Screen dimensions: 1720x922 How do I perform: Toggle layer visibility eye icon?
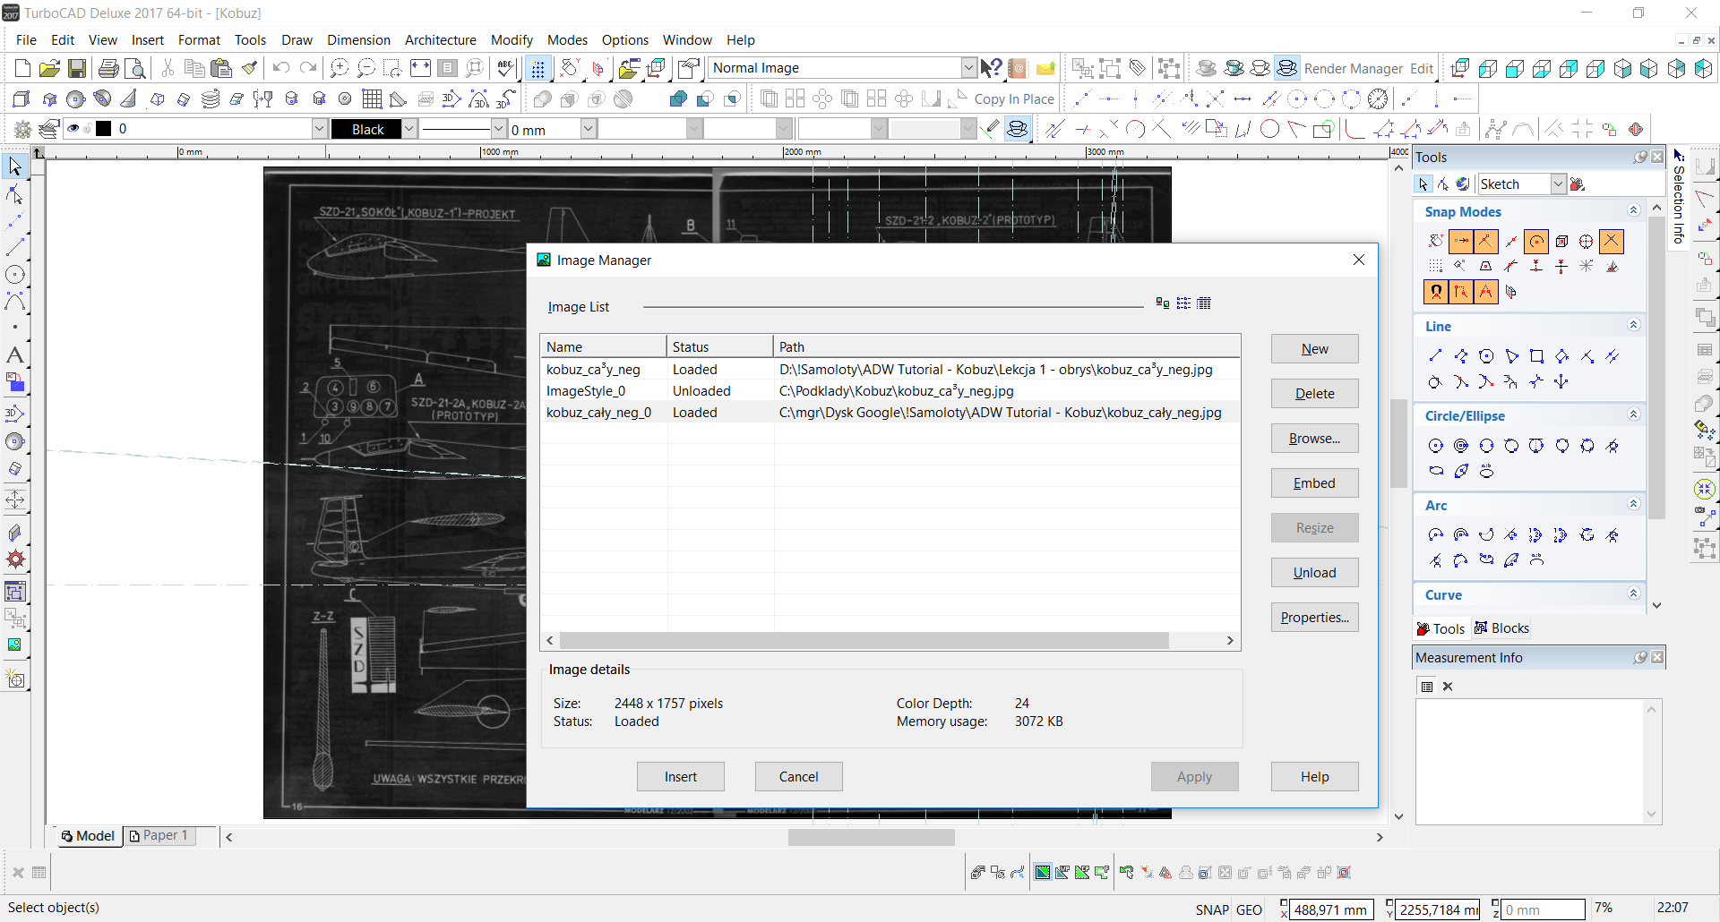[x=73, y=129]
